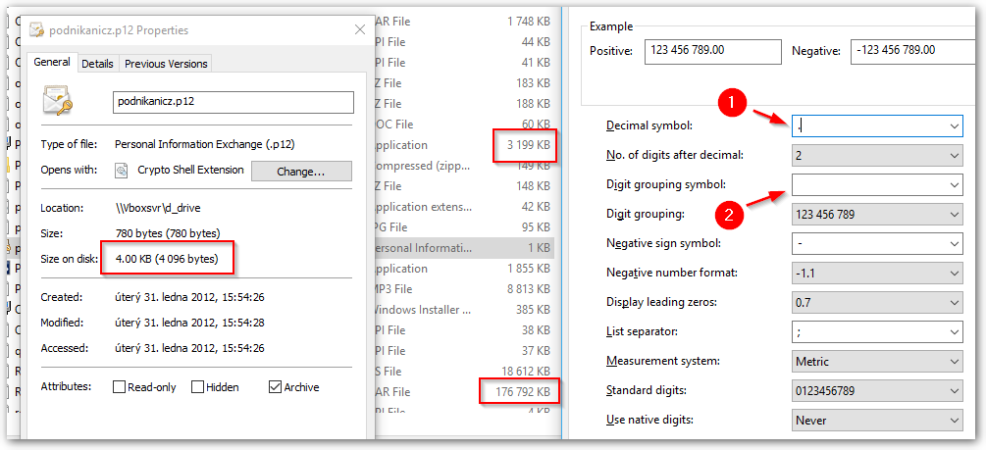
Task: Select the Personal Informati... 1 KB file row
Action: (x=464, y=248)
